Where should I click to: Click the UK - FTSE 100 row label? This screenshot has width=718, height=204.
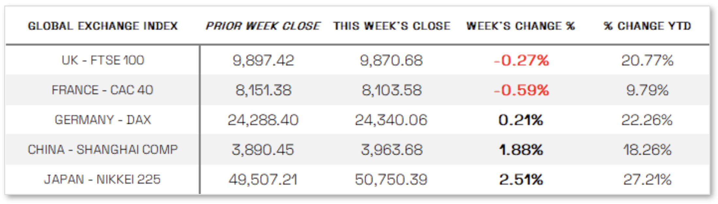click(x=103, y=60)
